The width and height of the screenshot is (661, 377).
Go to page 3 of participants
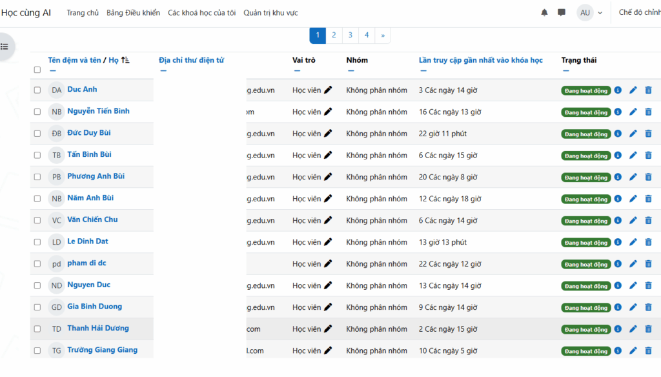(350, 36)
